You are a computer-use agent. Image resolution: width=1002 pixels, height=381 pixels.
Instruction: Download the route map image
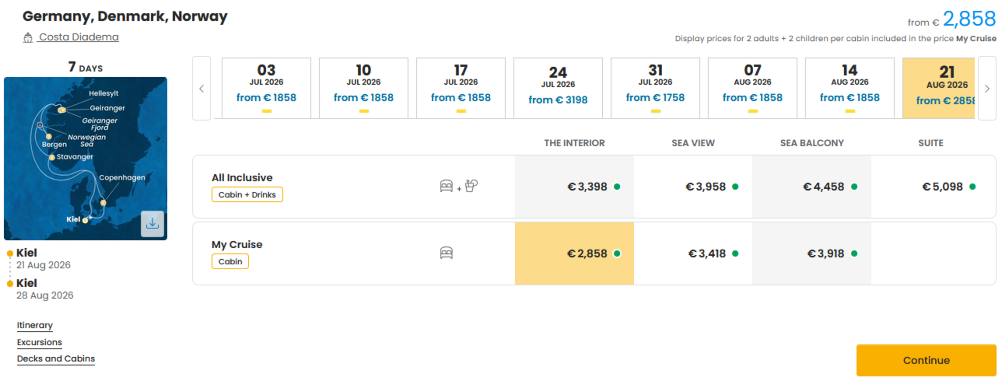click(152, 223)
